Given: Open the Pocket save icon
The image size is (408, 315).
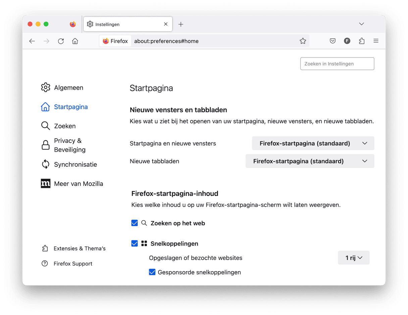Looking at the screenshot, I should pyautogui.click(x=333, y=41).
